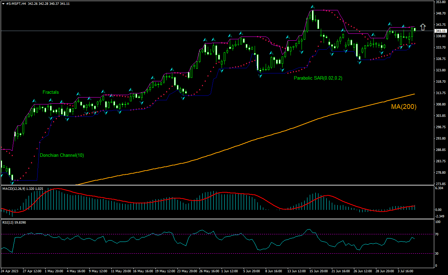
Task: Toggle the chart symbol dropdown triangle
Action: pyautogui.click(x=3, y=3)
